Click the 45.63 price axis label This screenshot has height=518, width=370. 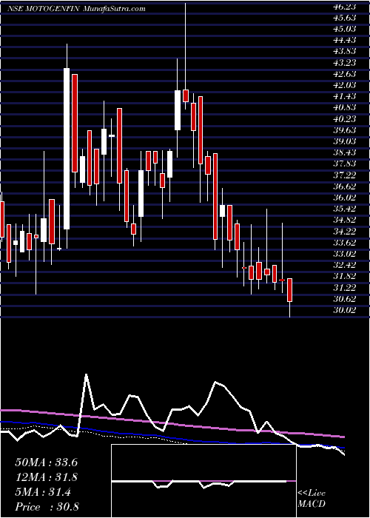point(344,18)
